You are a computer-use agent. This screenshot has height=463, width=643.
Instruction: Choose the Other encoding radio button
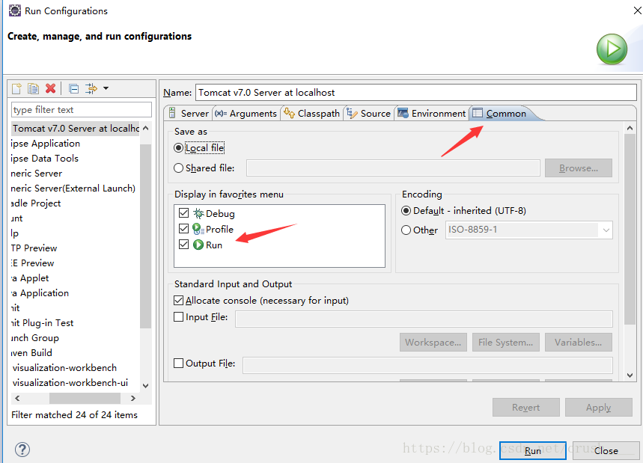(406, 230)
